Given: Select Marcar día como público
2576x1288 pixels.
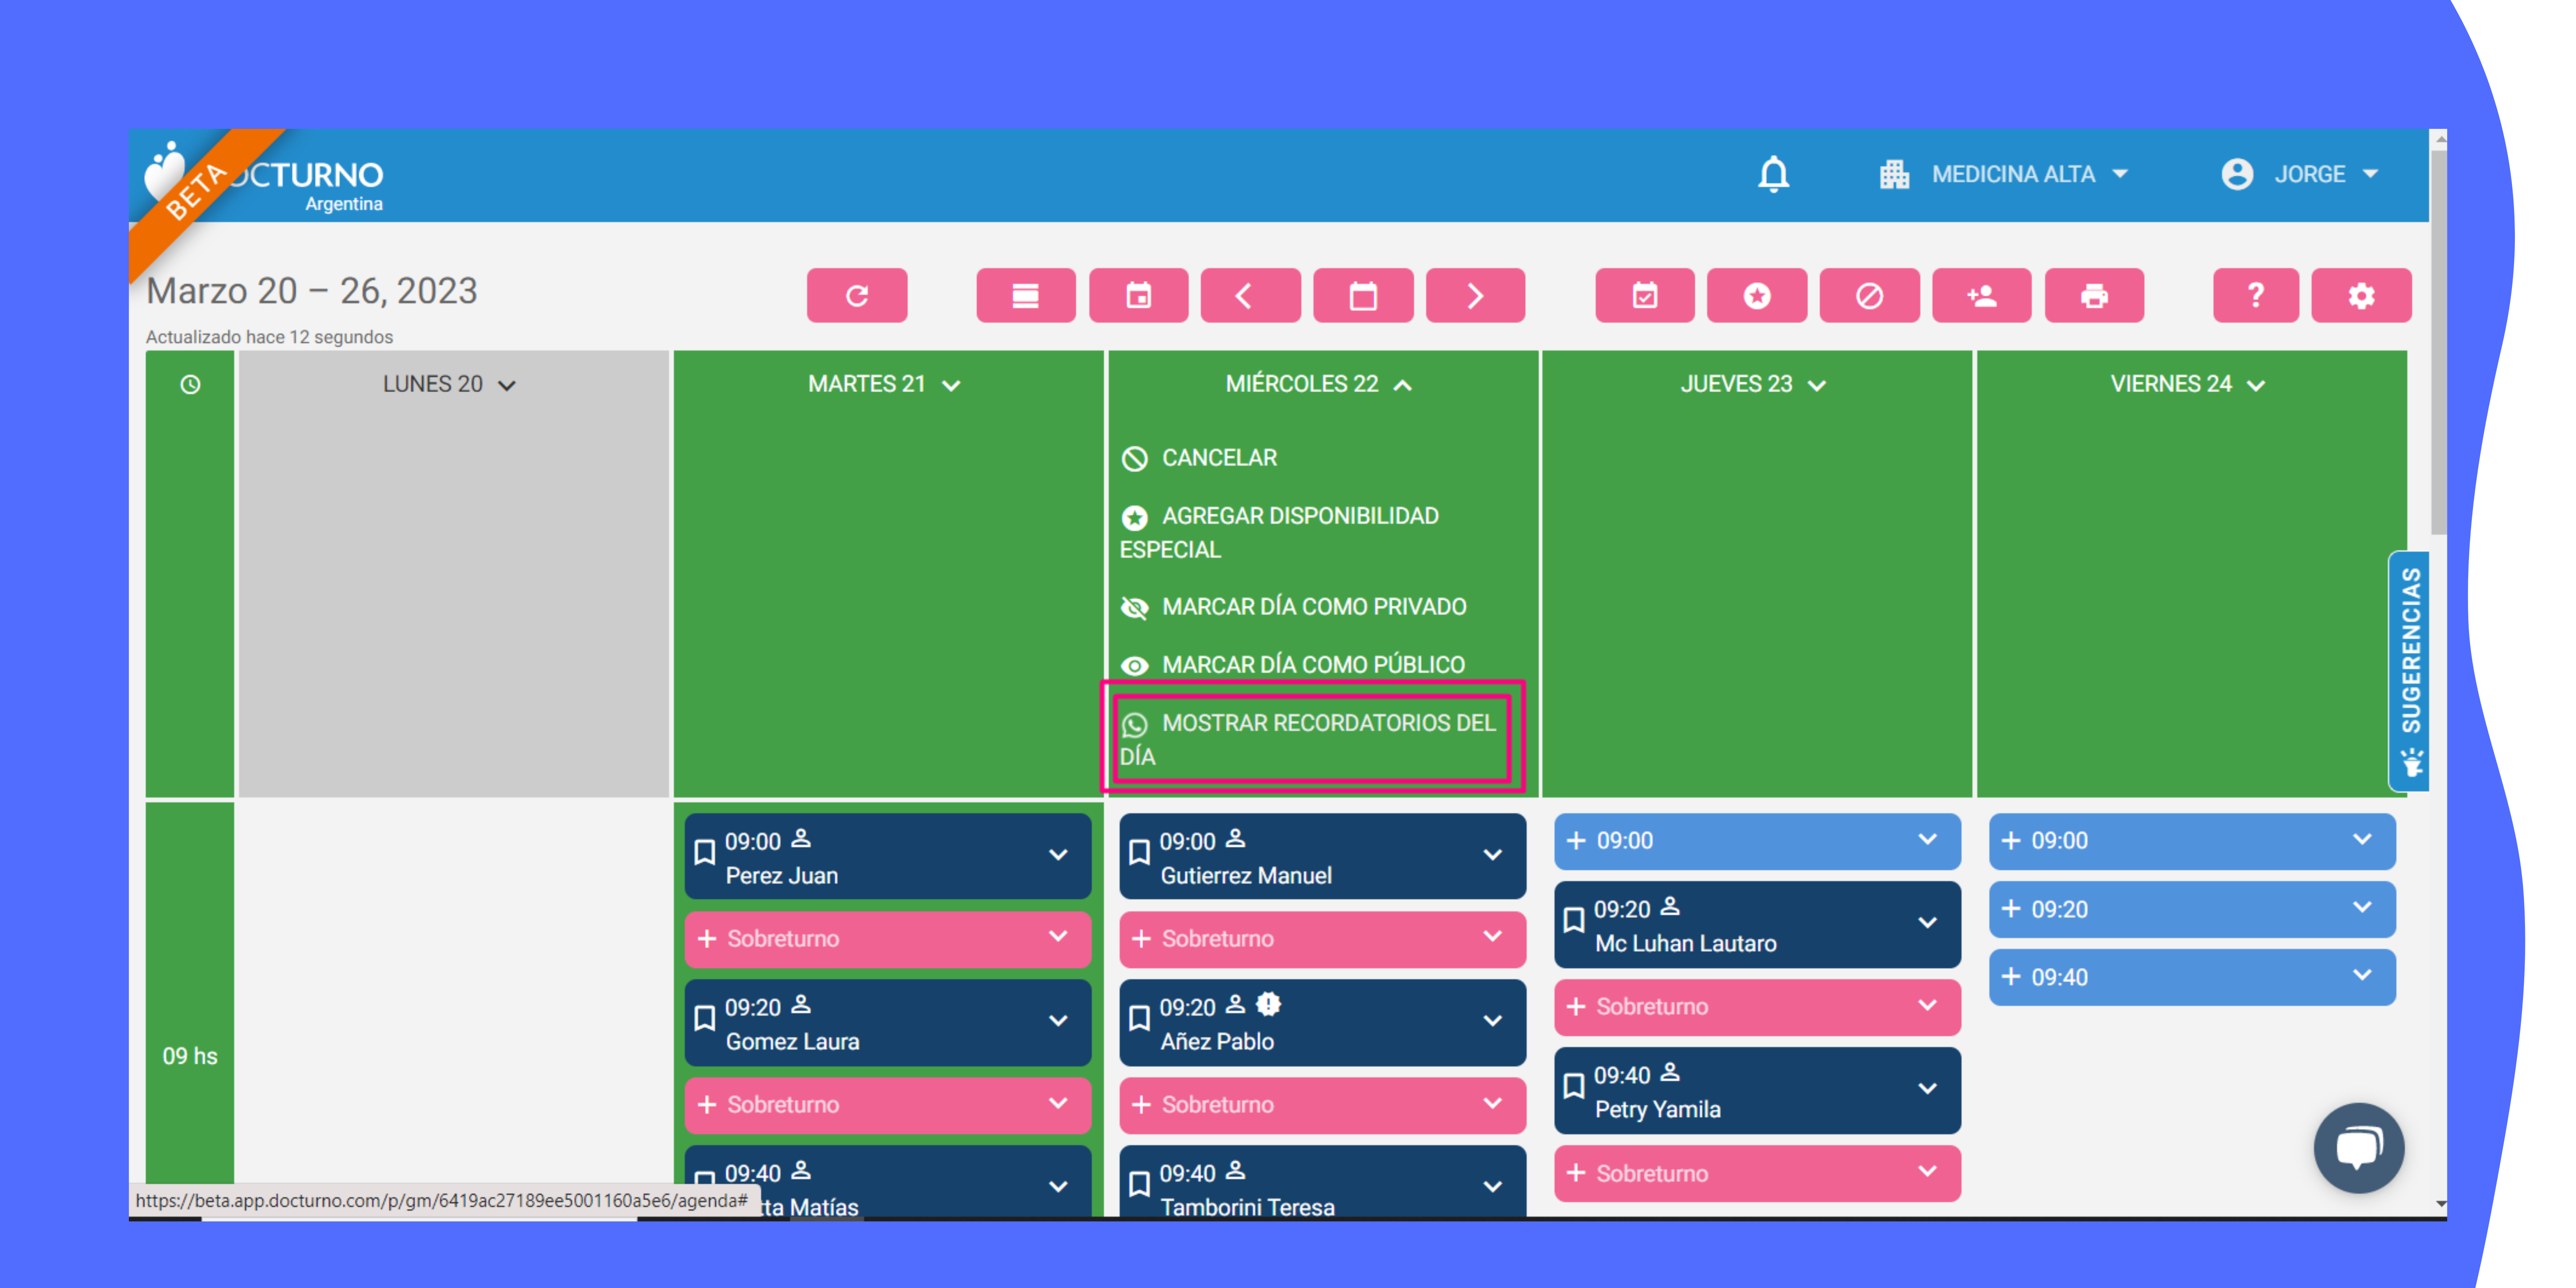Looking at the screenshot, I should point(1292,665).
